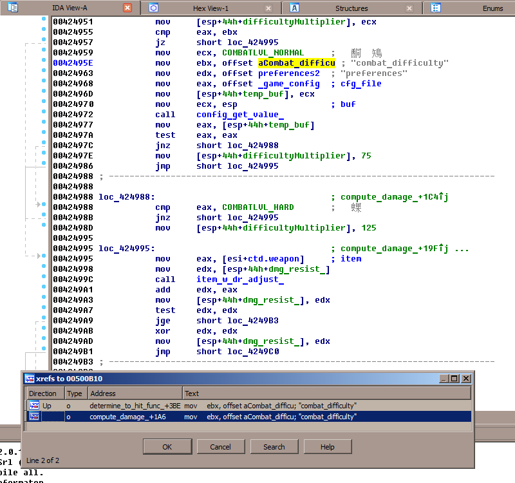Click the preferences2 offset operand
This screenshot has height=483, width=515.
coord(288,73)
